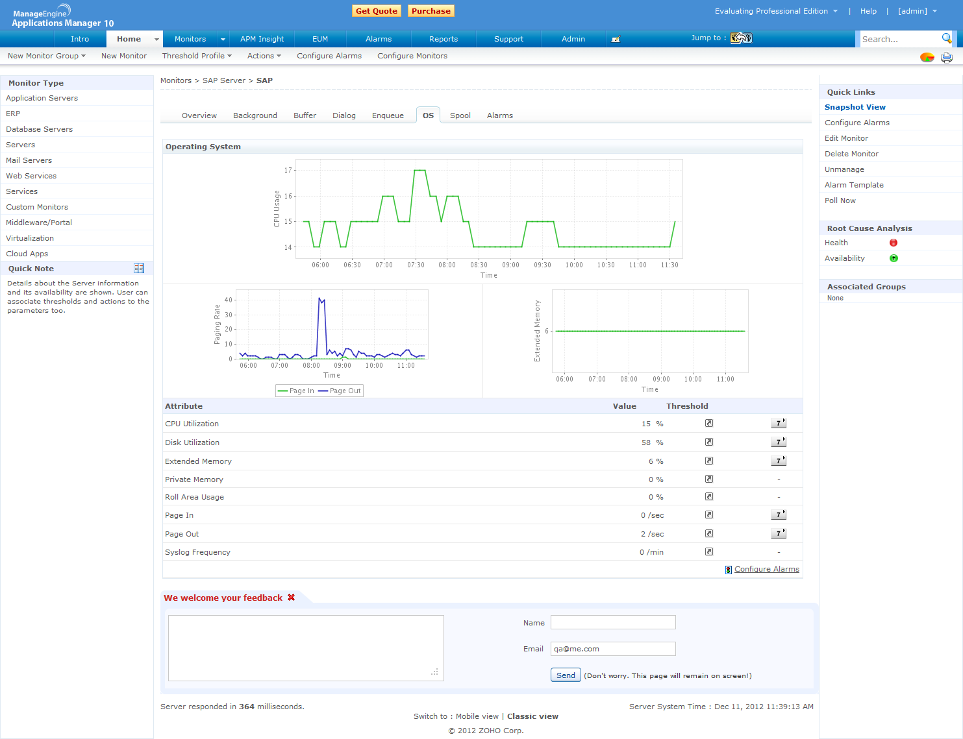Open threshold icon for Syslog Frequency

(709, 551)
